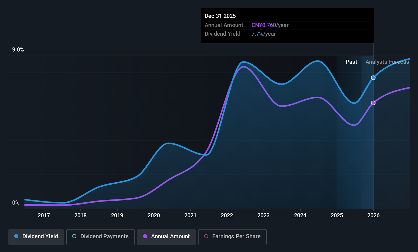The width and height of the screenshot is (418, 252).
Task: Enable the Dividend Payments series
Action: pos(101,237)
